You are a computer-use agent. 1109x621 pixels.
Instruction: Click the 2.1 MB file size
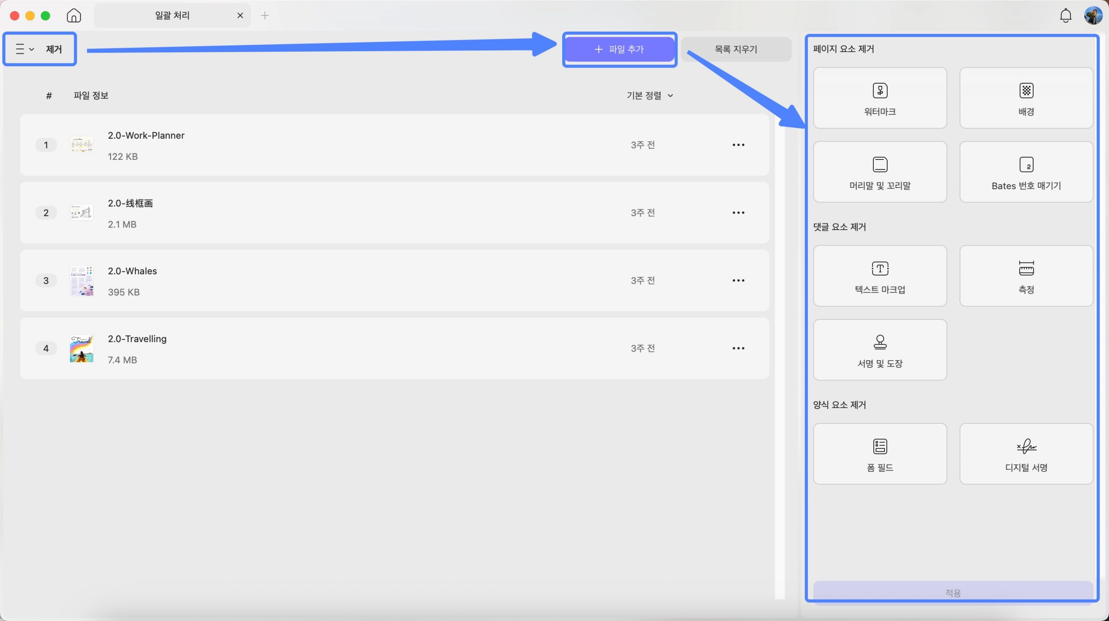pos(122,224)
